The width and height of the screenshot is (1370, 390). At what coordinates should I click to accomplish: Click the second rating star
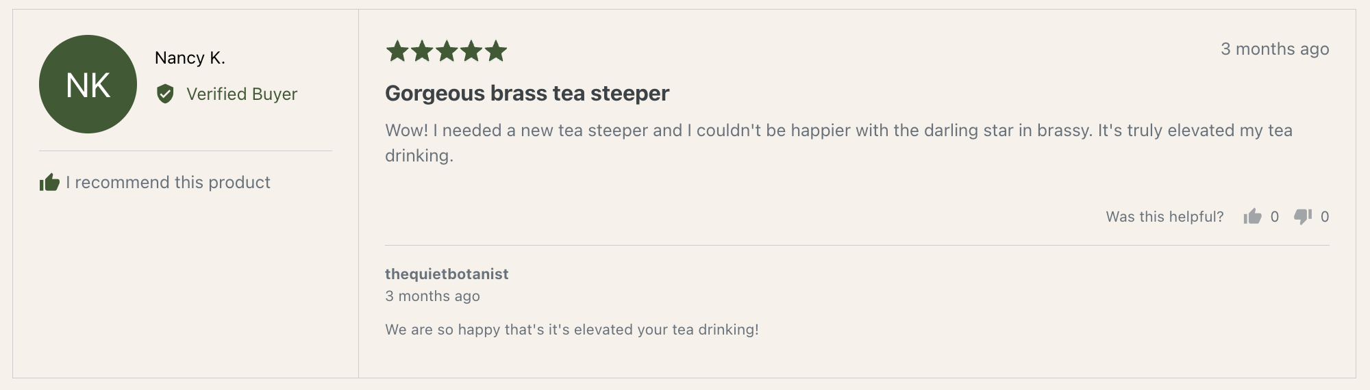pyautogui.click(x=422, y=51)
